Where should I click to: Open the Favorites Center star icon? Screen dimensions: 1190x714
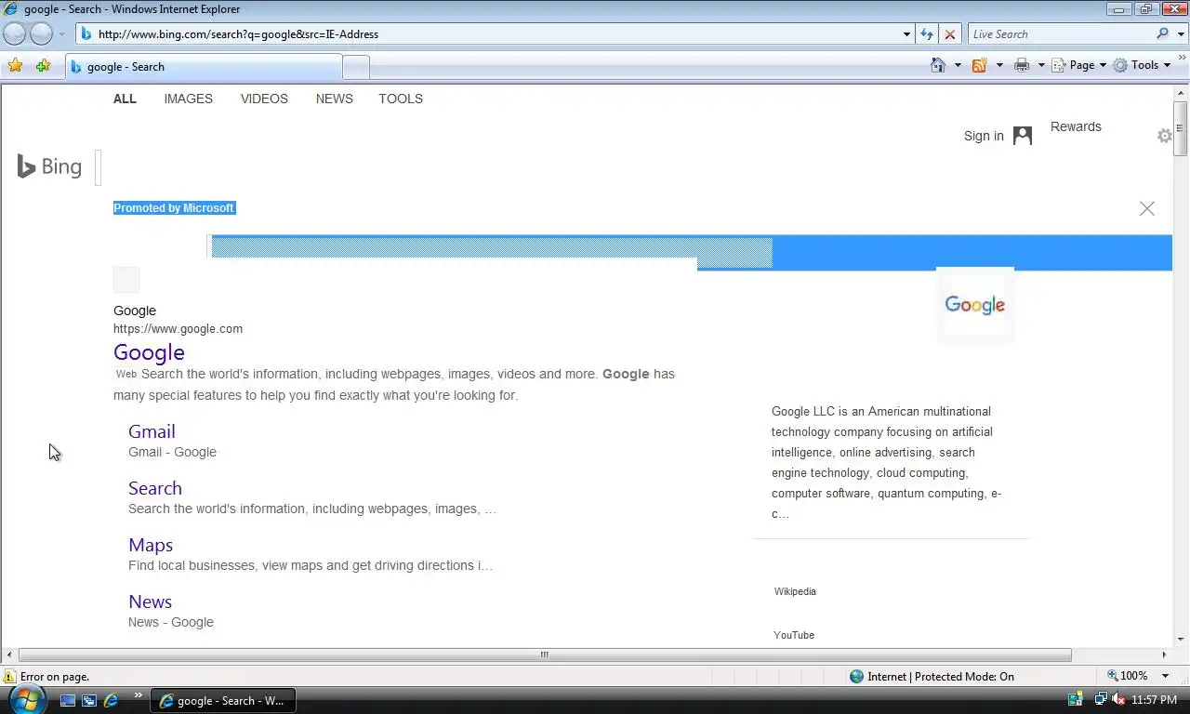15,66
